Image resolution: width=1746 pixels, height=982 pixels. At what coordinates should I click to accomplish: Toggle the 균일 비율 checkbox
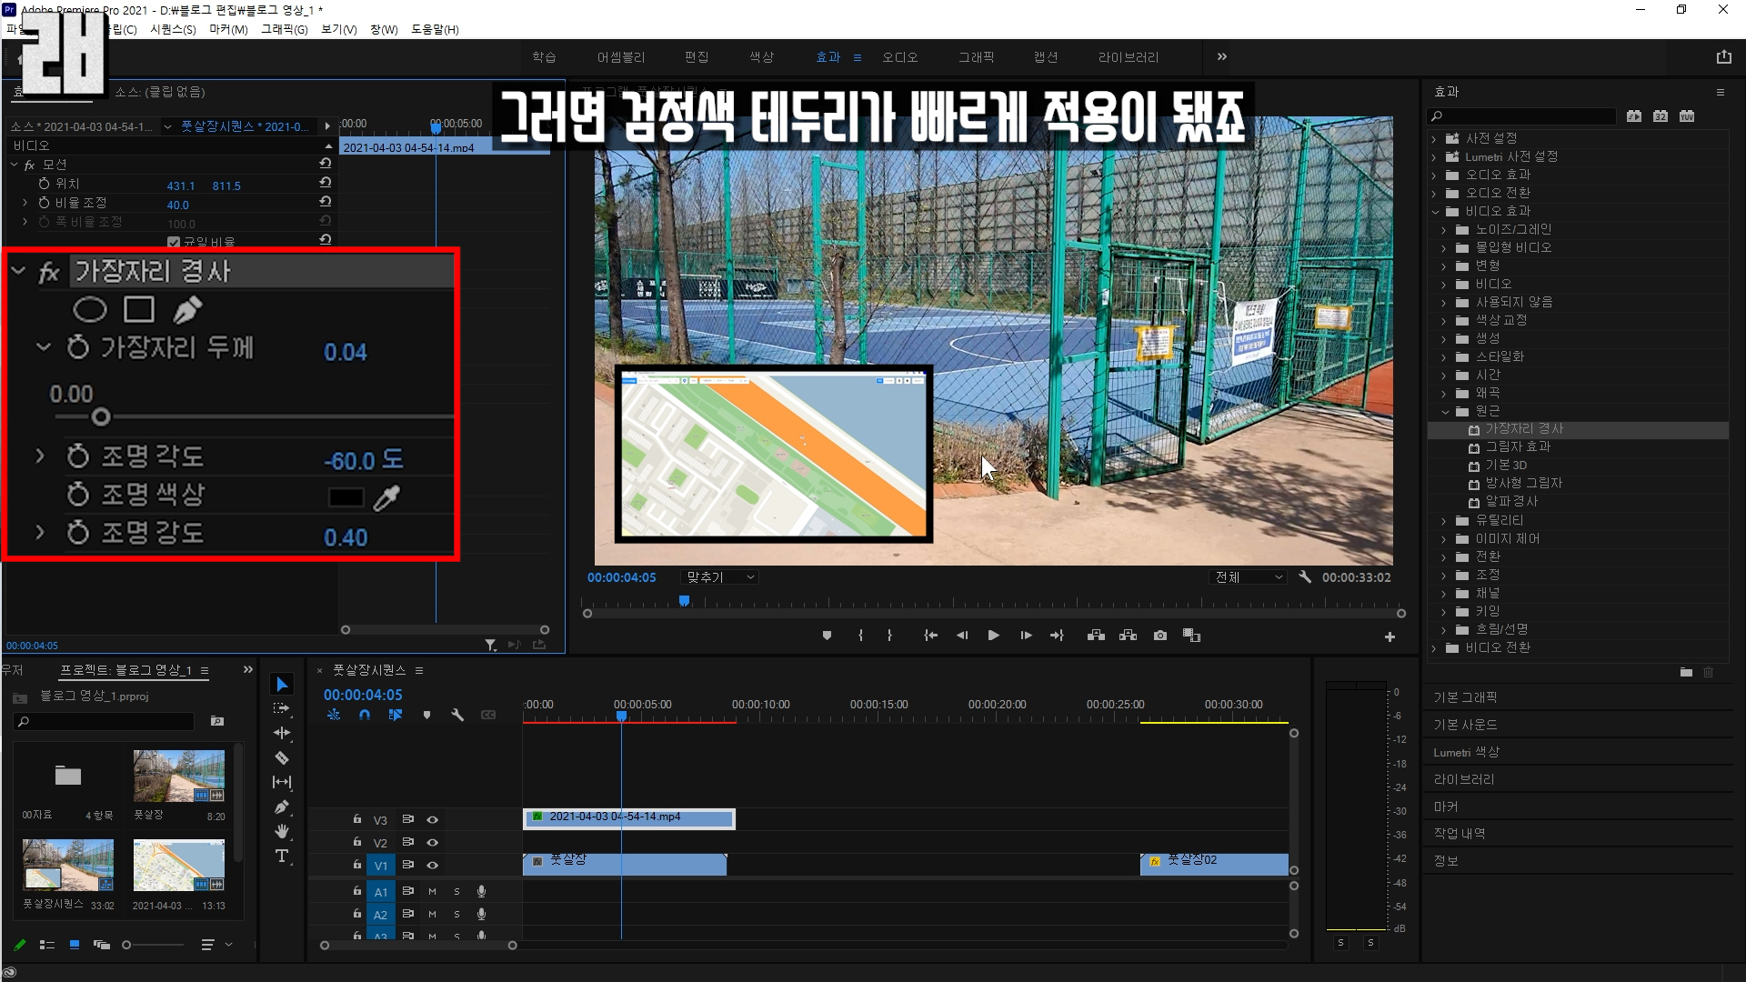click(x=174, y=242)
